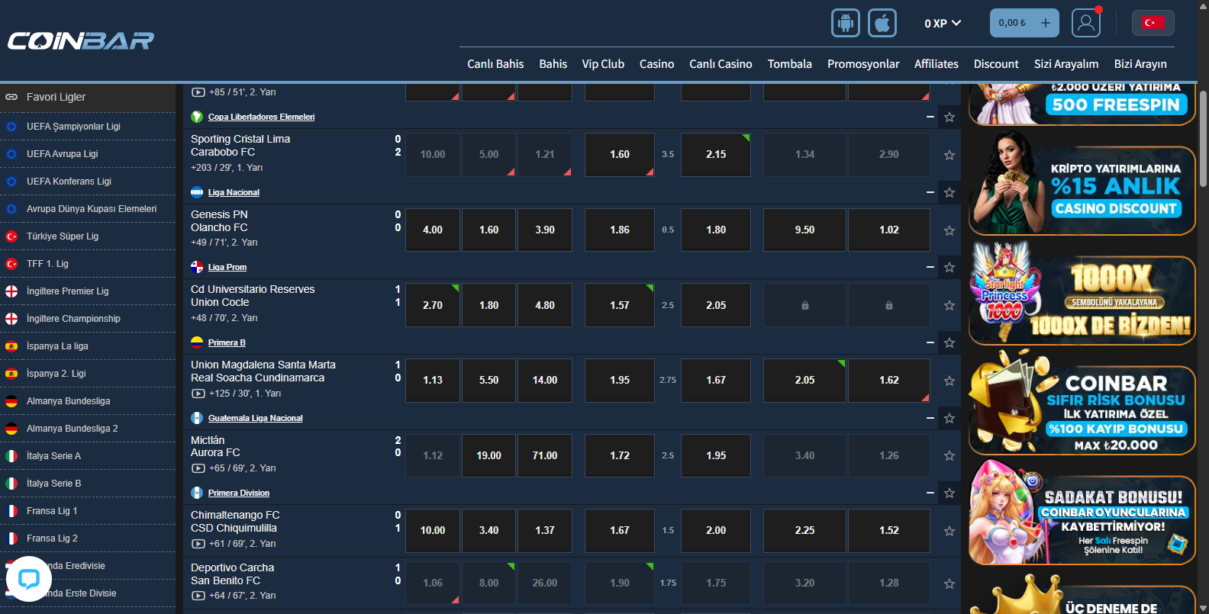The width and height of the screenshot is (1209, 614).
Task: Click live stream icon for Mictlán match
Action: pos(198,468)
